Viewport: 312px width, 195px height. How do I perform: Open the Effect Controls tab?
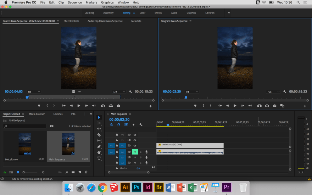tap(71, 21)
